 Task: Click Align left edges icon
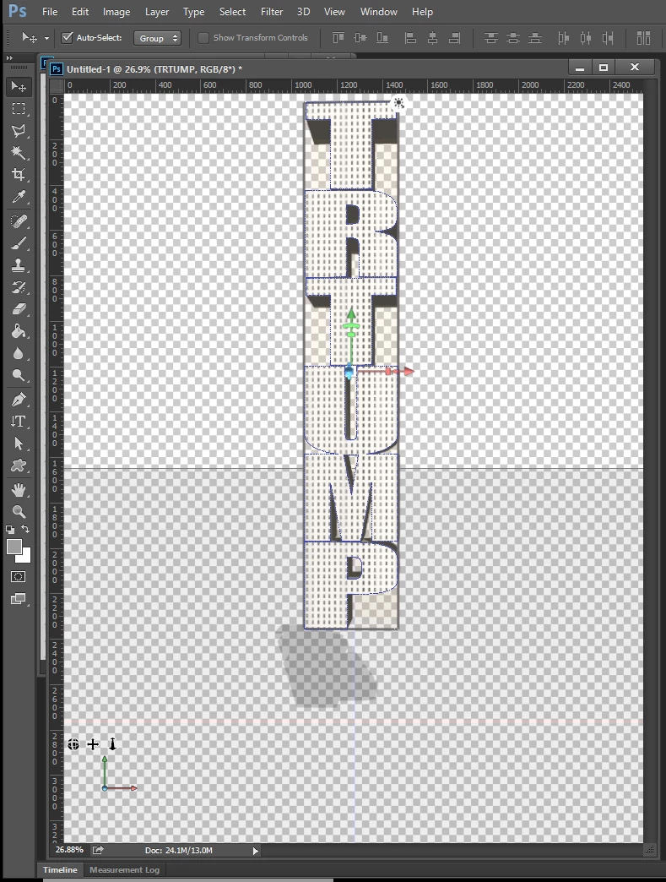coord(411,38)
